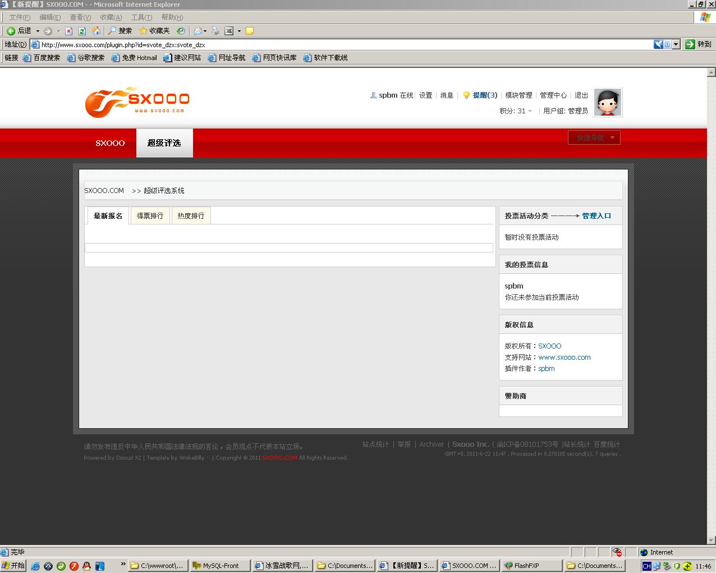Screen dimensions: 716x573
Task: Expand the Mail button dropdown arrow
Action: click(205, 31)
